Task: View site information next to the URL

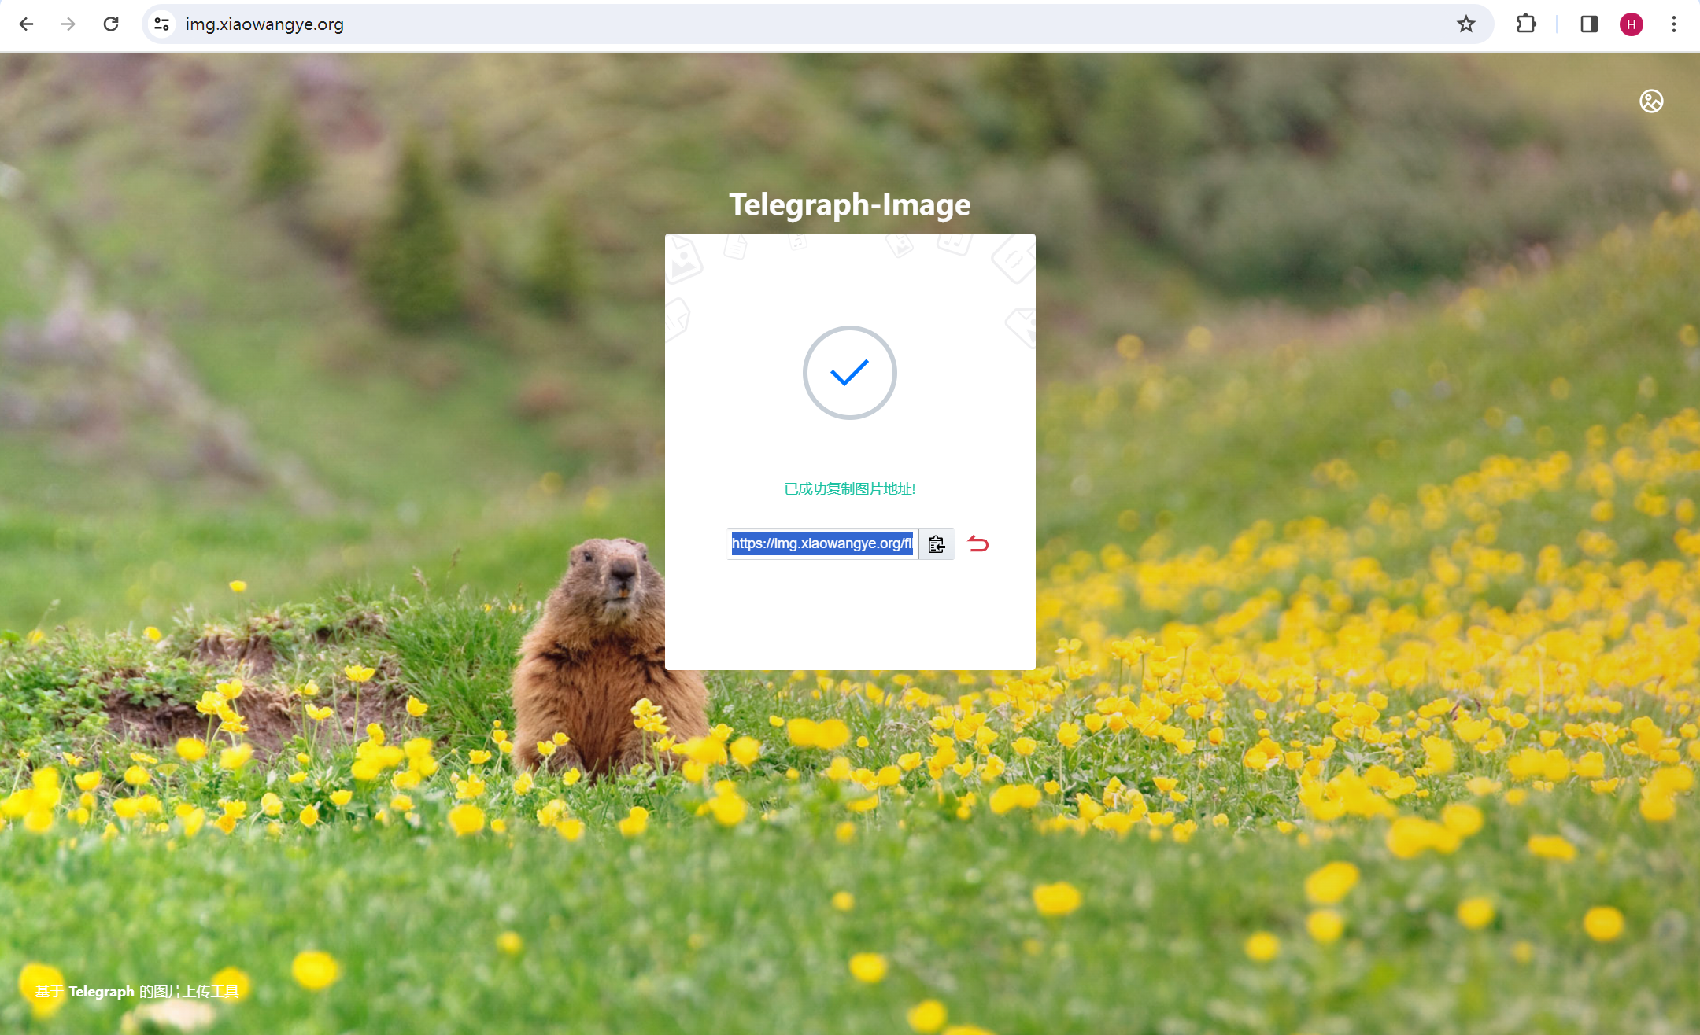Action: click(162, 24)
